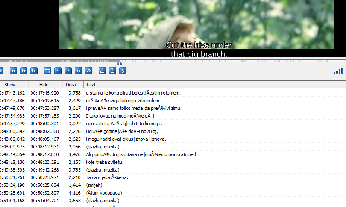Select row ending 'vodopada)'

tap(173, 193)
